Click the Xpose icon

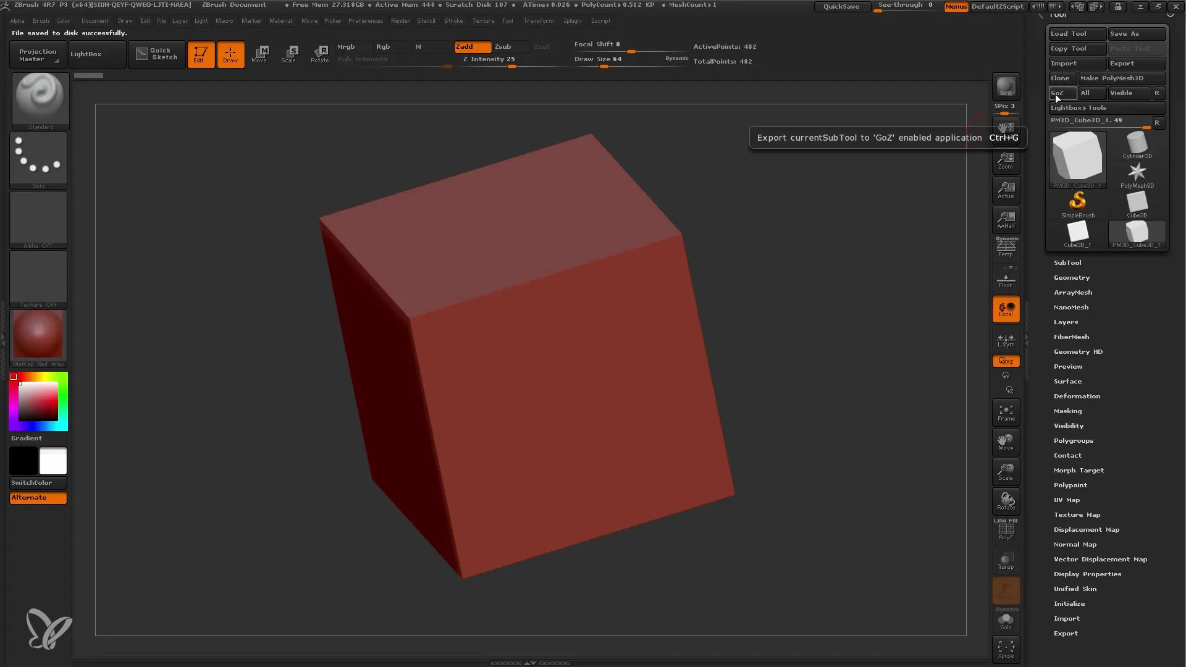click(1006, 649)
